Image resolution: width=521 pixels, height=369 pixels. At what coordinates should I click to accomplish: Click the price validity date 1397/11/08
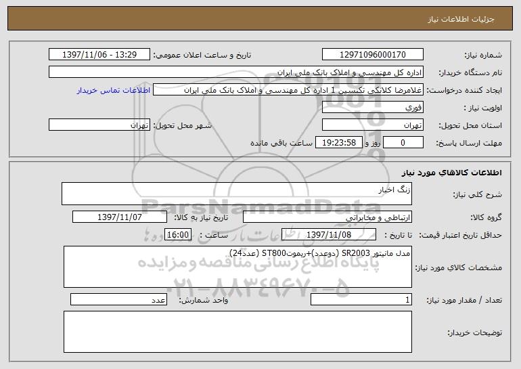coord(329,235)
